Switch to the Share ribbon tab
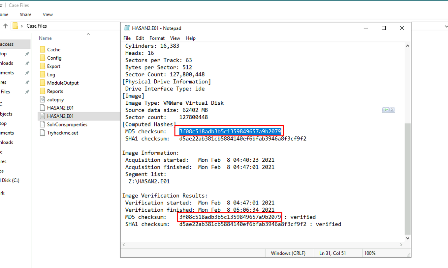Screen dimensions: 448x268 click(x=25, y=14)
